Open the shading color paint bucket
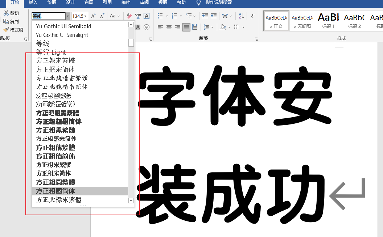This screenshot has width=383, height=237. [223, 27]
